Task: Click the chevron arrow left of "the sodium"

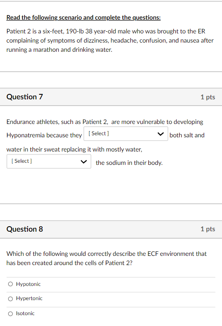Action: [84, 162]
